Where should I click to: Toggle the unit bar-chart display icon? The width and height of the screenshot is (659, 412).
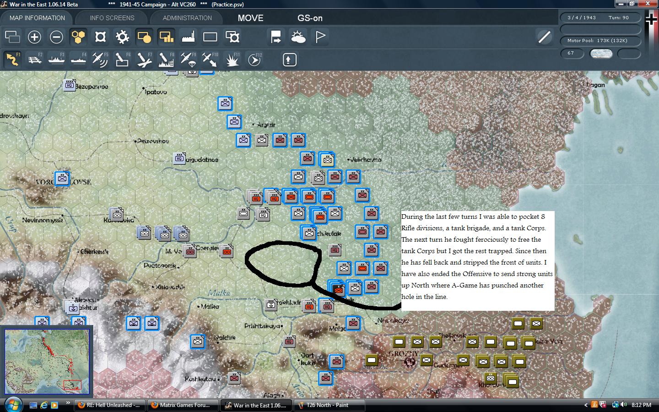point(166,37)
